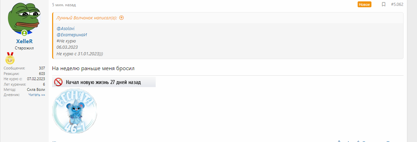
Task: Open the @Asolovi mention
Action: (66, 28)
